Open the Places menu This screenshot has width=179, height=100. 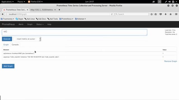pos(21,2)
